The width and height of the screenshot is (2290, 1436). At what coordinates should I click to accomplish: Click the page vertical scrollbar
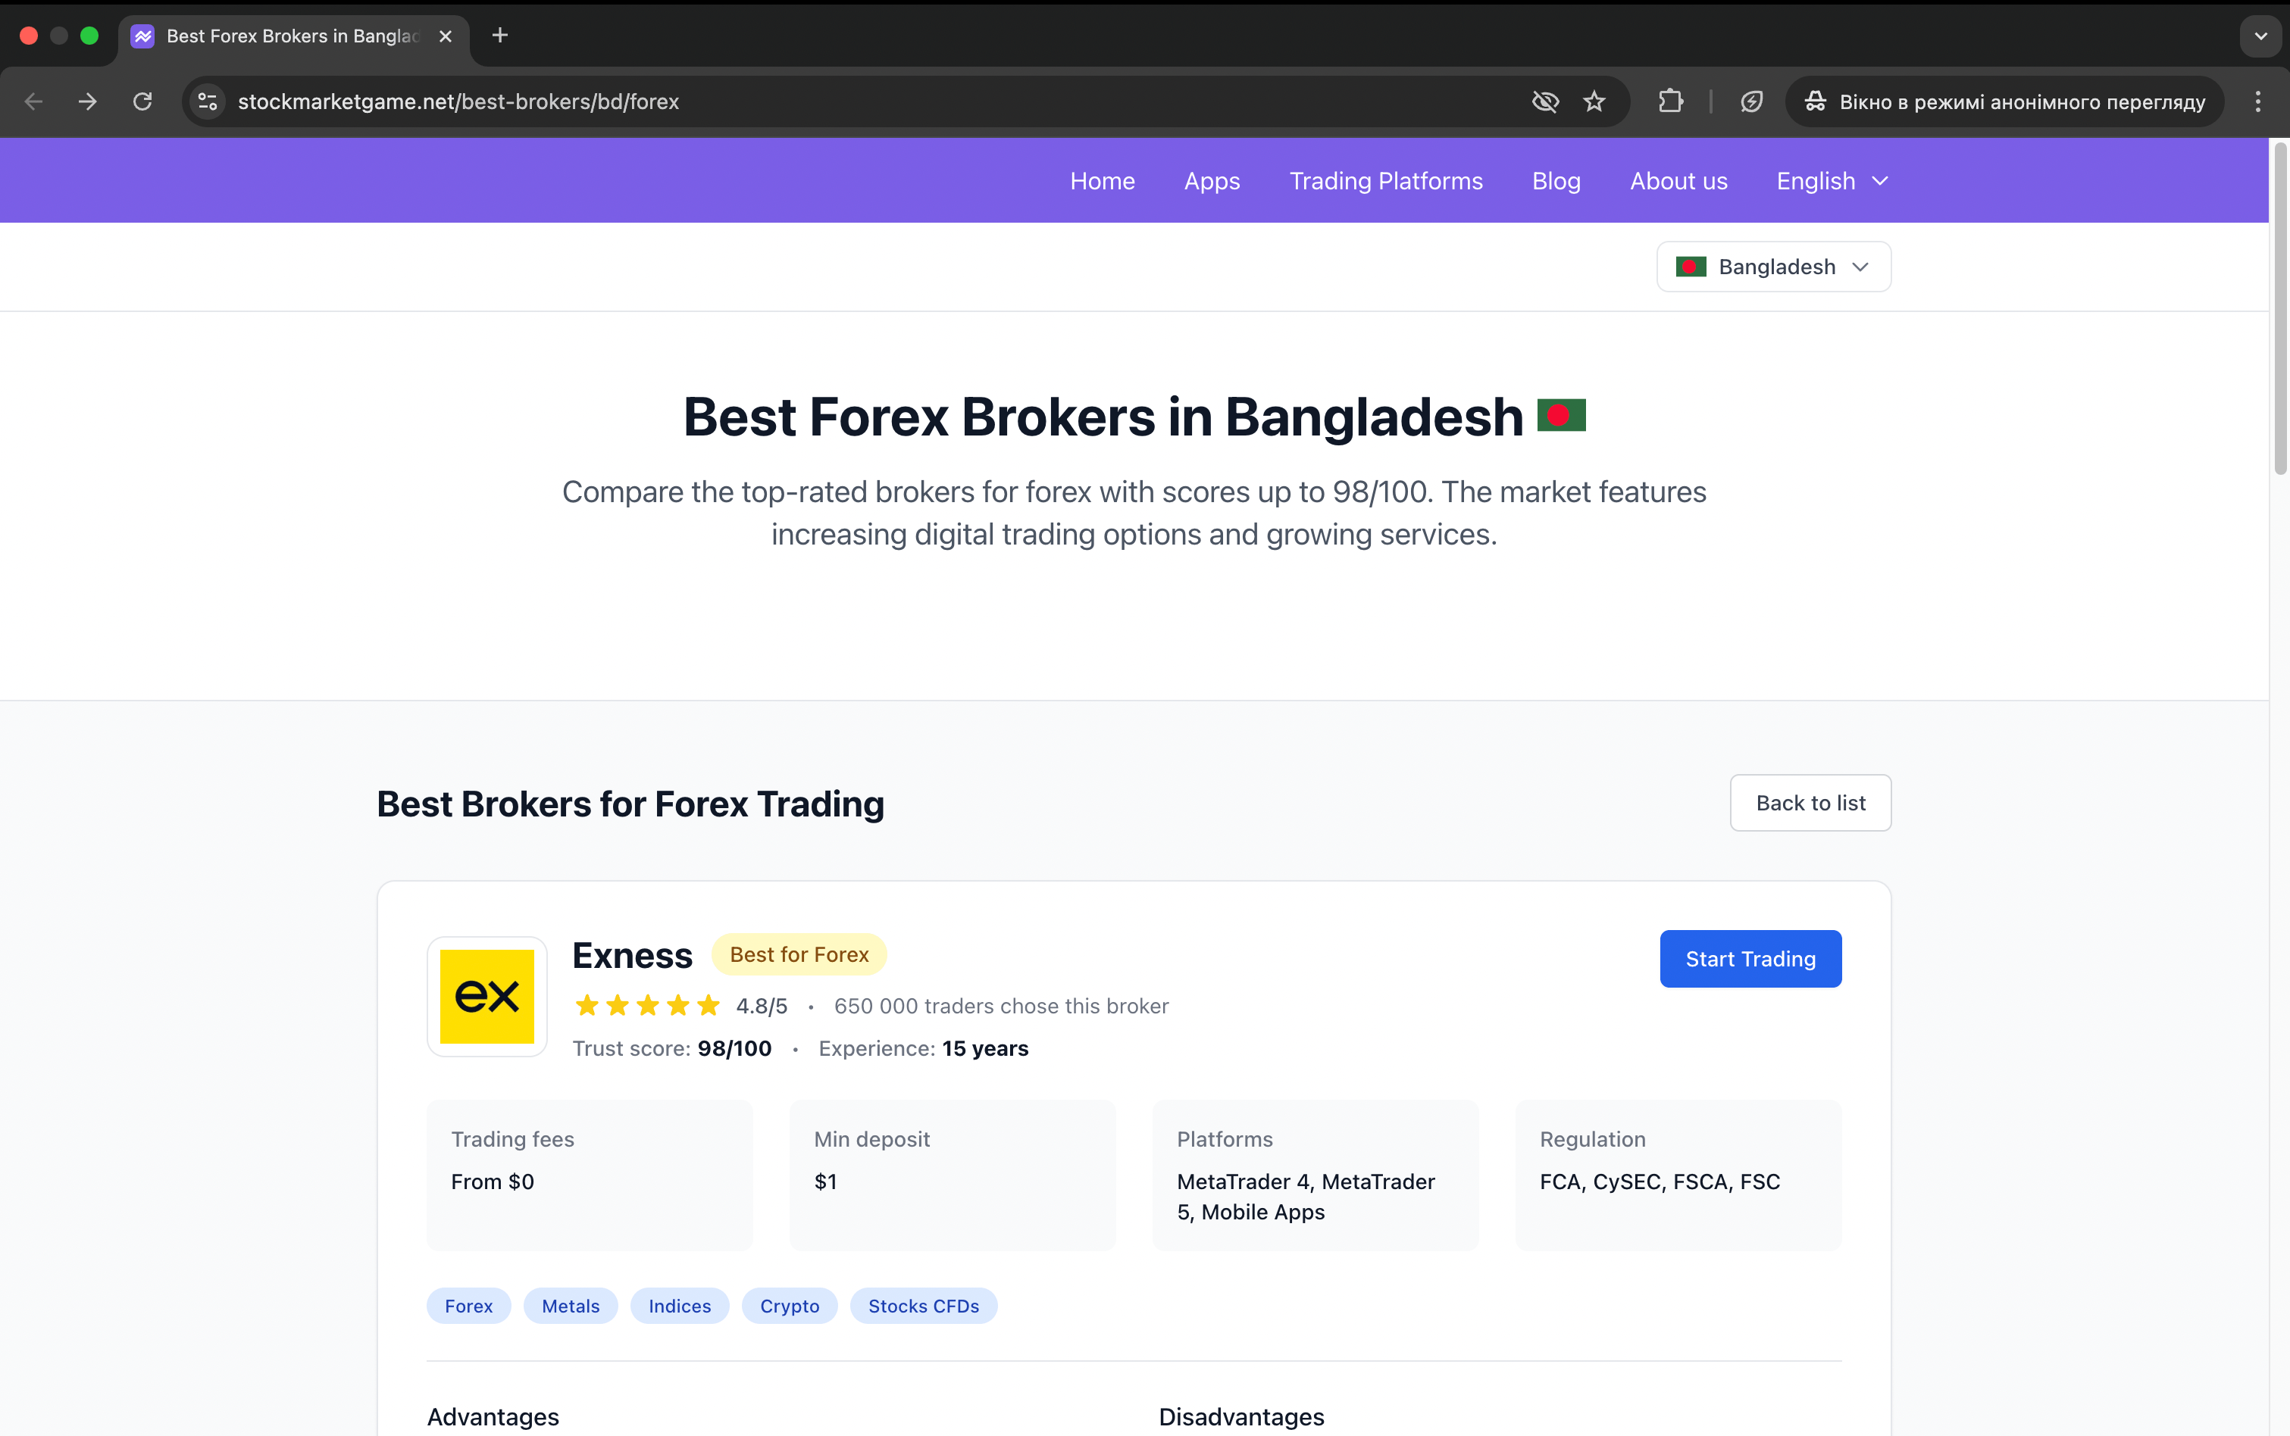[2279, 309]
